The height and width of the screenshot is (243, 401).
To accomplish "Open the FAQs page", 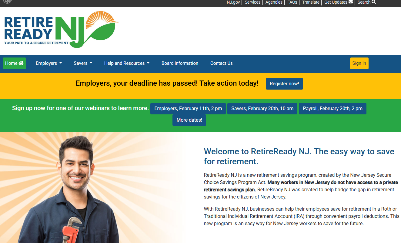I will [292, 2].
